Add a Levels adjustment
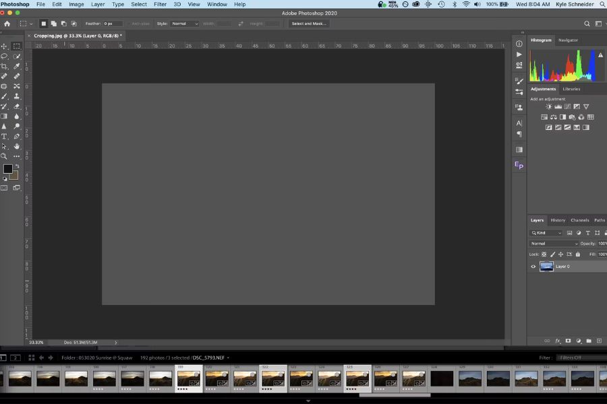607x404 pixels. (558, 106)
